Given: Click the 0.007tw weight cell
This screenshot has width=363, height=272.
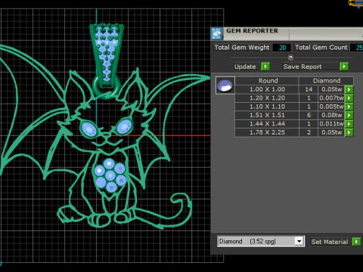Looking at the screenshot, I should pyautogui.click(x=331, y=98).
